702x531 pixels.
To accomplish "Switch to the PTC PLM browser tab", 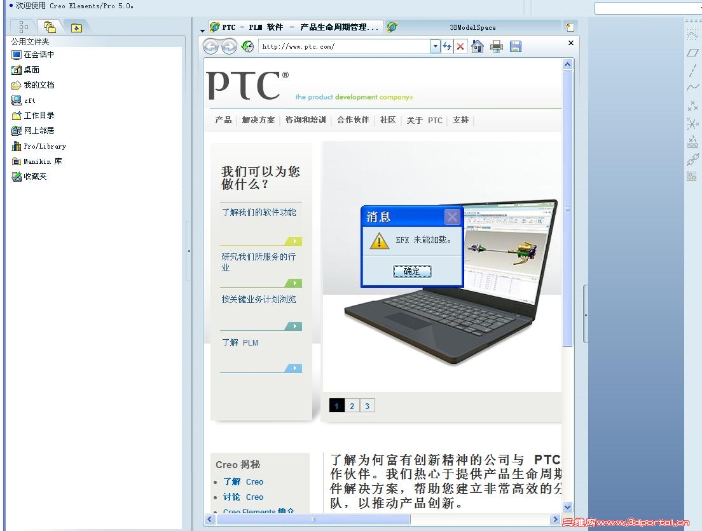I will pos(296,27).
